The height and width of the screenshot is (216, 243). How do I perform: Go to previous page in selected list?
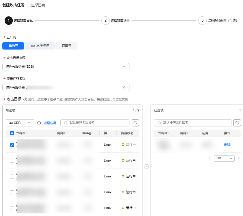pyautogui.click(x=210, y=158)
